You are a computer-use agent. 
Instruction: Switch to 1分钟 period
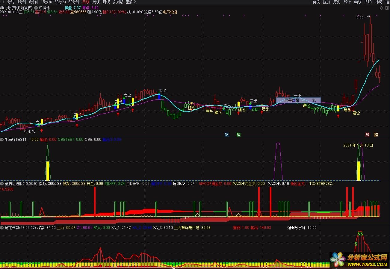22,2
